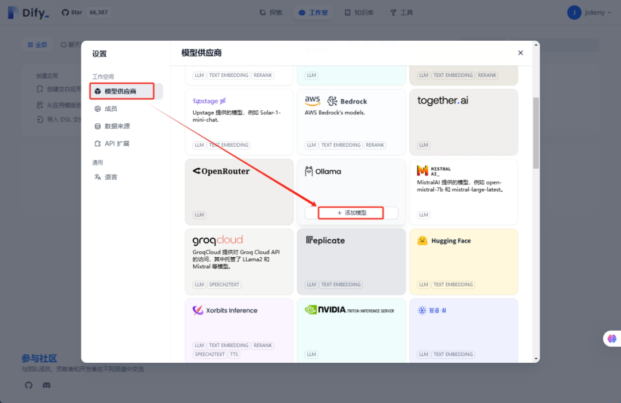Viewport: 621px width, 403px height.
Task: Click the Mistral AI logo
Action: click(434, 171)
